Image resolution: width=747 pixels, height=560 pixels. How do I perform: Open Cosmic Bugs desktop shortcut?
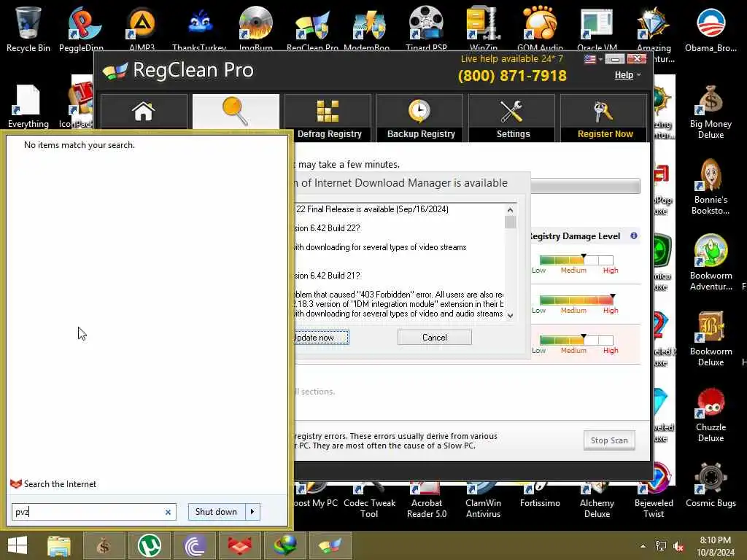711,485
